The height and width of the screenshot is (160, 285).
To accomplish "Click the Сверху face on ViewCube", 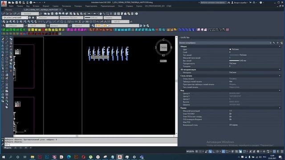I will [x=163, y=48].
